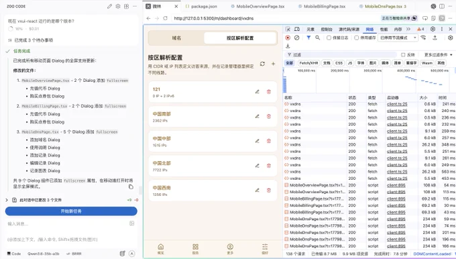Click the export HAR download icon

(288, 46)
